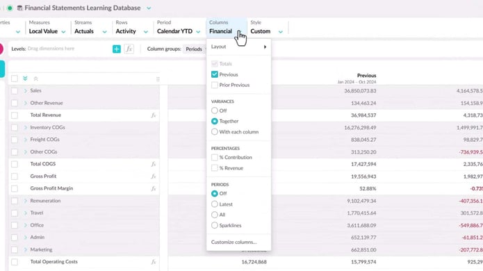Click the fx formula button beside Levels
The image size is (483, 271).
pos(129,49)
